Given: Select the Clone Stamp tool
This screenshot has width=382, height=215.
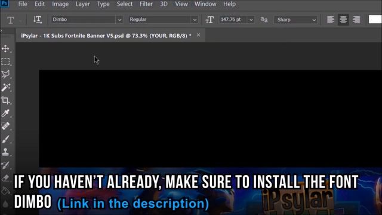Looking at the screenshot, I should click(5, 152).
